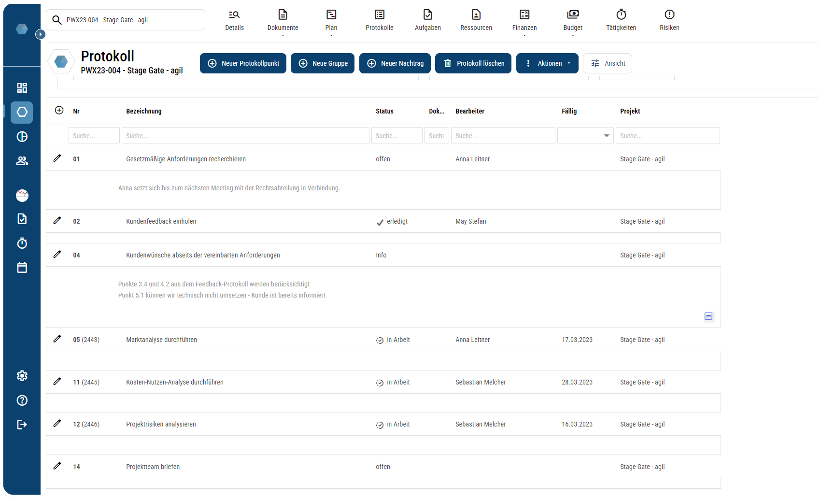
Task: Open the calendar icon in the sidebar
Action: click(22, 268)
